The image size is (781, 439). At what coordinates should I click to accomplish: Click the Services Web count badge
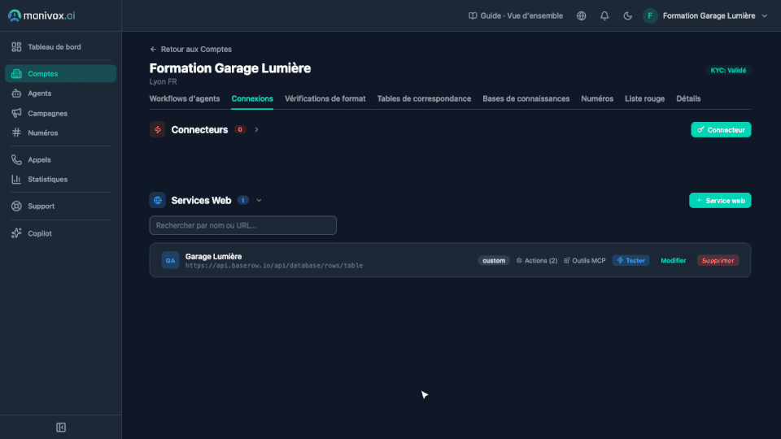(242, 200)
